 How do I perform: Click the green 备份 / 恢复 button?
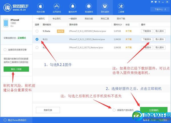pyautogui.click(x=16, y=69)
